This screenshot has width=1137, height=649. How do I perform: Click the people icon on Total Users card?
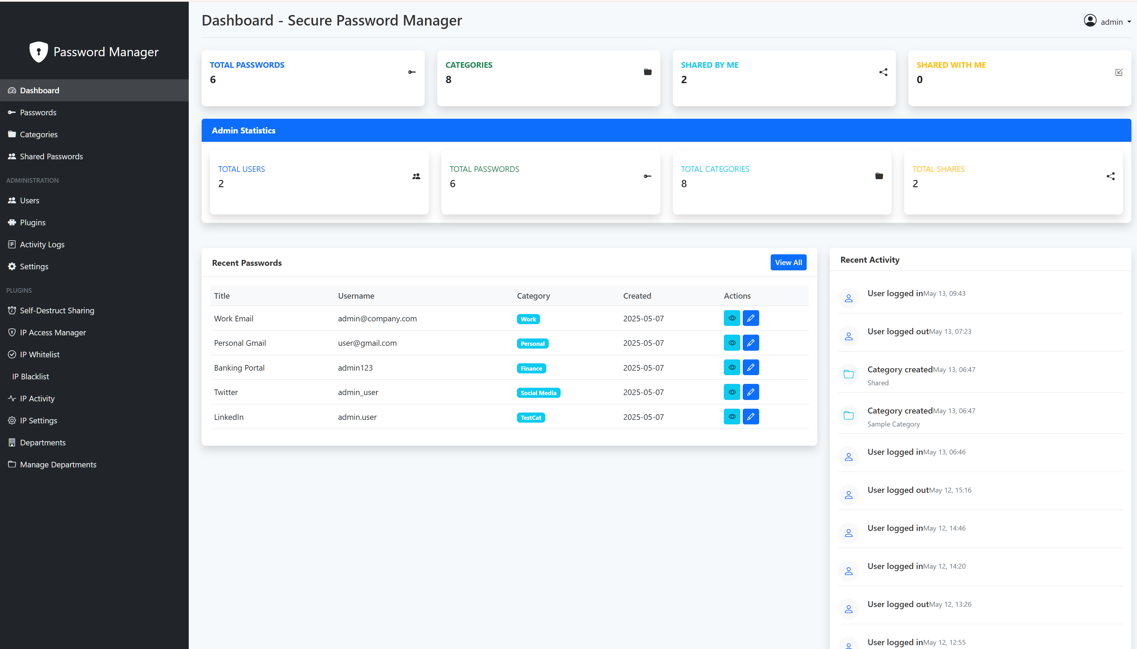tap(416, 176)
